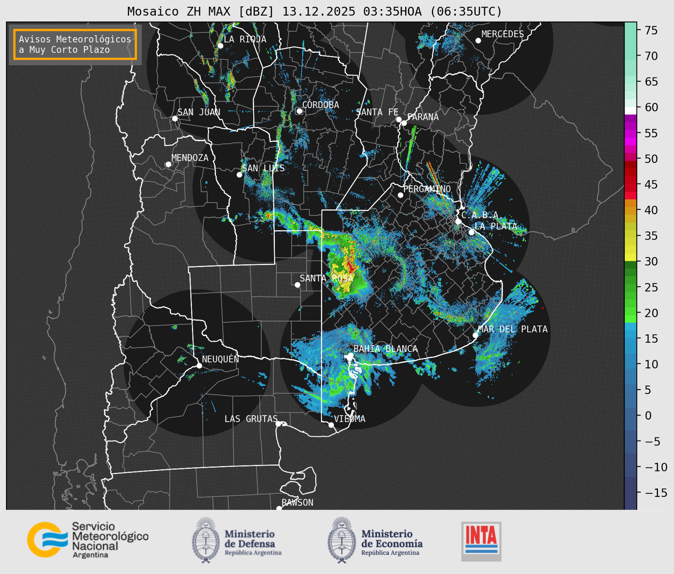Click the orange 40 dBZ band on the scale

tap(630, 210)
